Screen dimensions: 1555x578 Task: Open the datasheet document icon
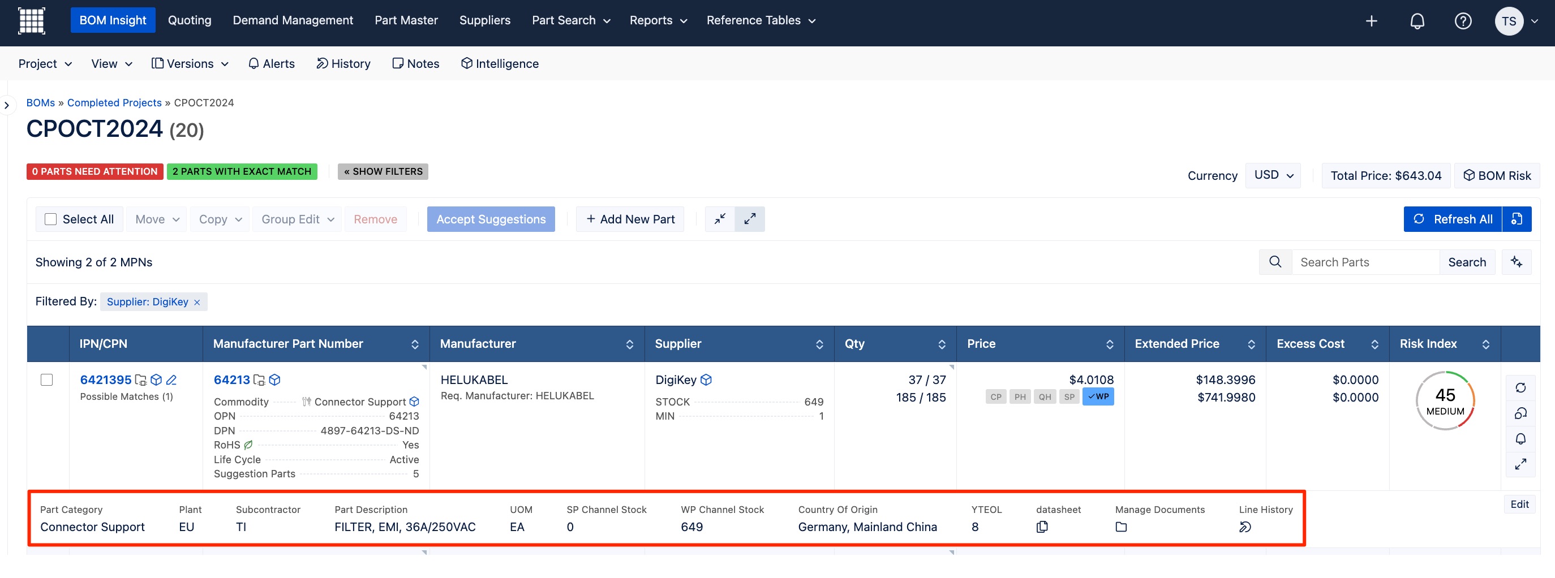point(1042,527)
